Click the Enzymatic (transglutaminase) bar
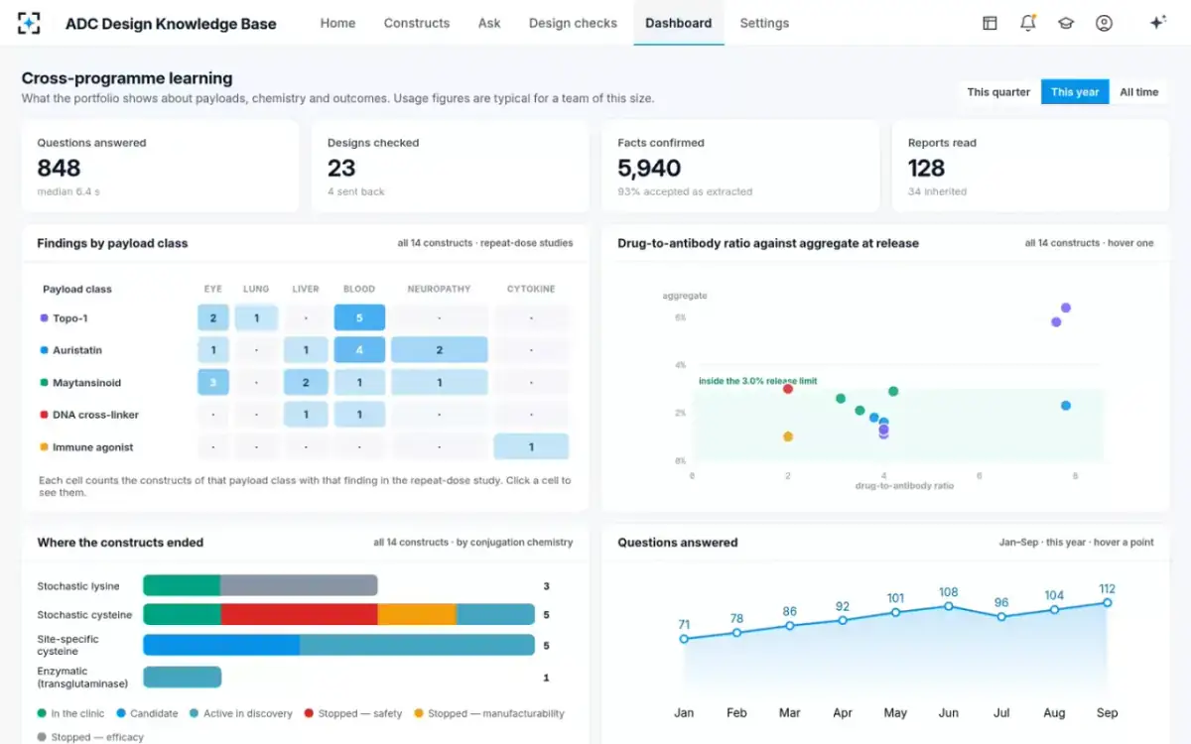The width and height of the screenshot is (1191, 744). coord(182,678)
